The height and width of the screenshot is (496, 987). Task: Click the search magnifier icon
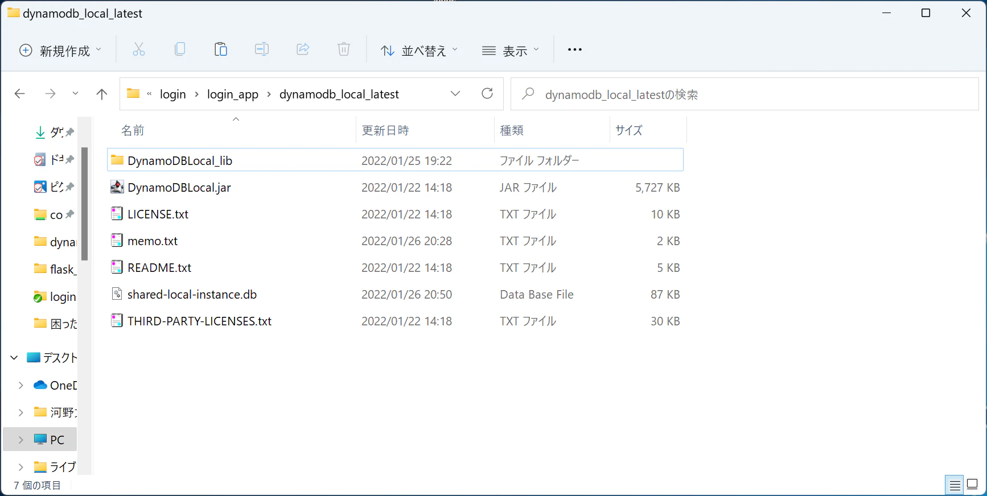pos(528,93)
